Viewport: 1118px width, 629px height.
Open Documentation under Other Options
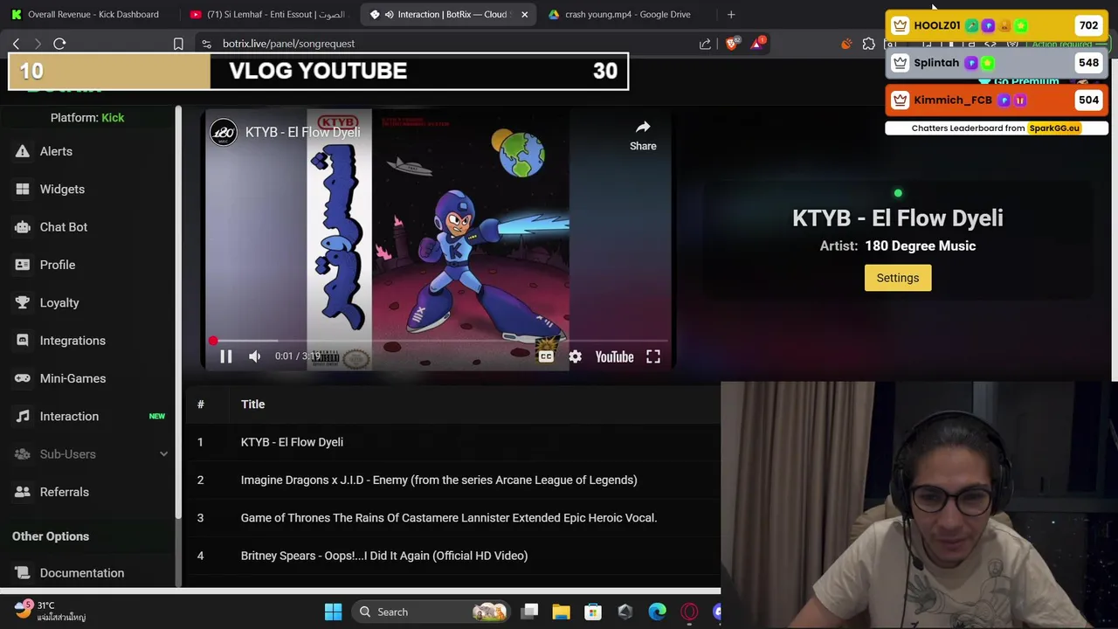point(81,573)
